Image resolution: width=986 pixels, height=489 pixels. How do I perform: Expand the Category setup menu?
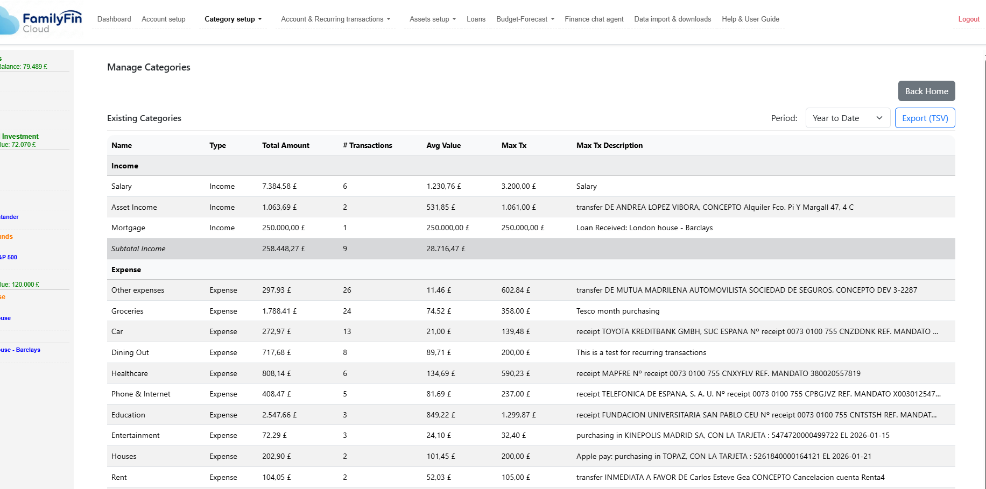[233, 19]
